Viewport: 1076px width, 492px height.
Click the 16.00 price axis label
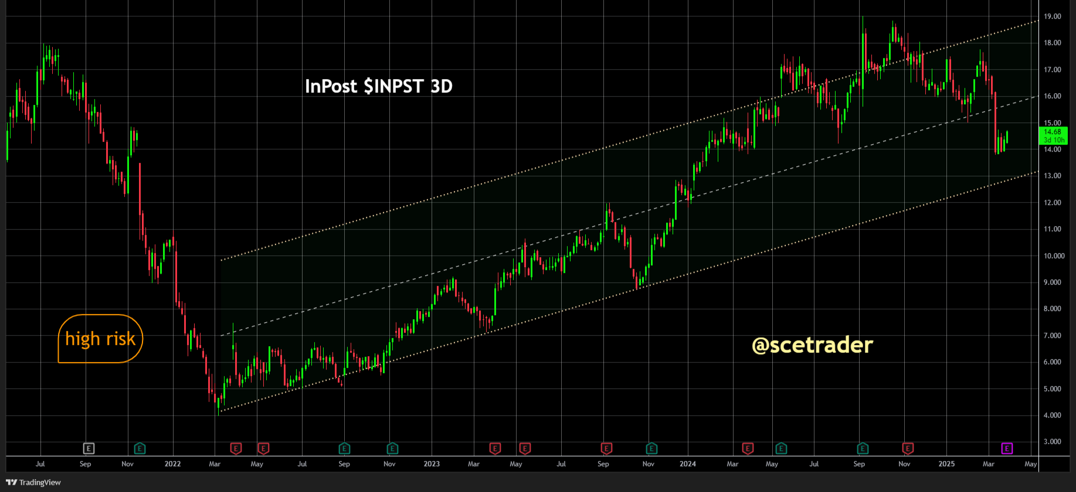pos(1053,96)
